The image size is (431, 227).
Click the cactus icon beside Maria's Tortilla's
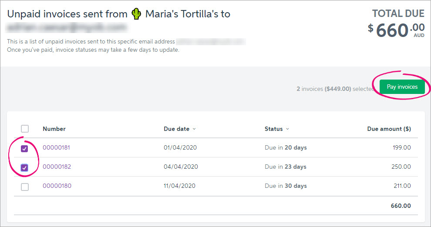click(136, 14)
